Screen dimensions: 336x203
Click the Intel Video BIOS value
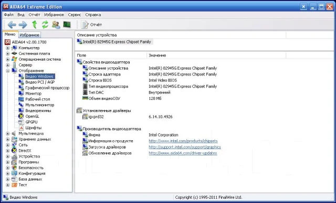163,80
